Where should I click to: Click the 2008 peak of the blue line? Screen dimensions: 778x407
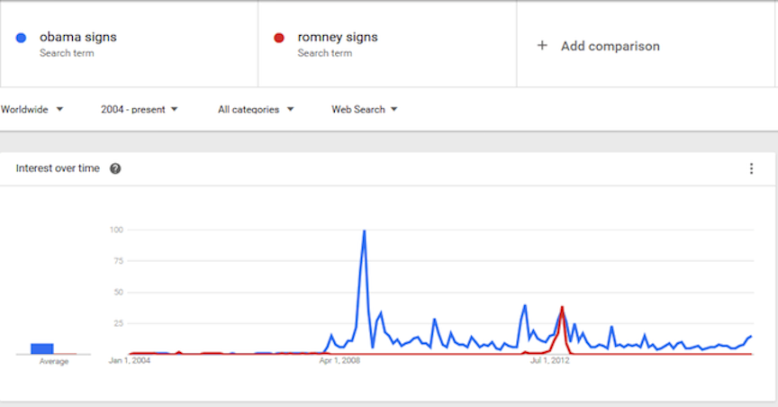(x=364, y=231)
